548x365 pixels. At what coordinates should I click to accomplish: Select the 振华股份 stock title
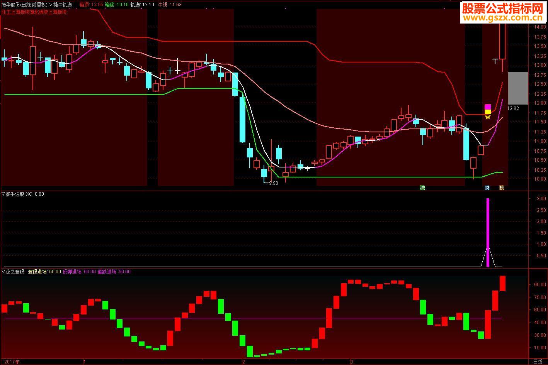pos(11,5)
